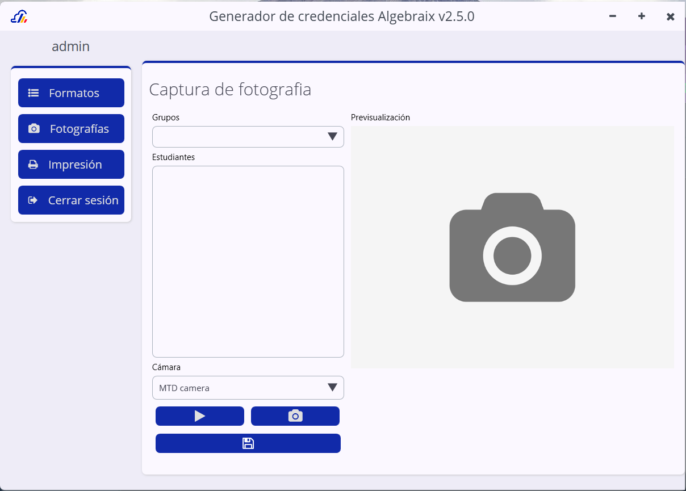Expand the Grupos dropdown arrow

pyautogui.click(x=333, y=137)
